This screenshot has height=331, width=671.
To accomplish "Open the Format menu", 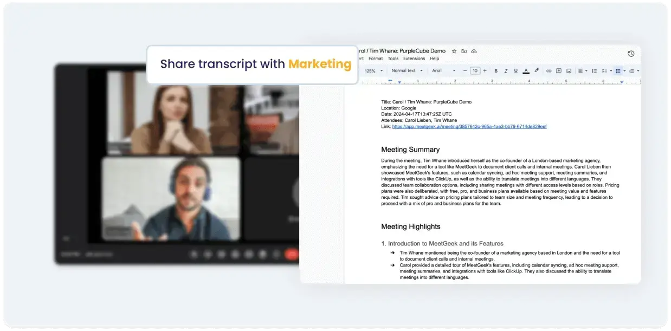I will click(x=376, y=59).
